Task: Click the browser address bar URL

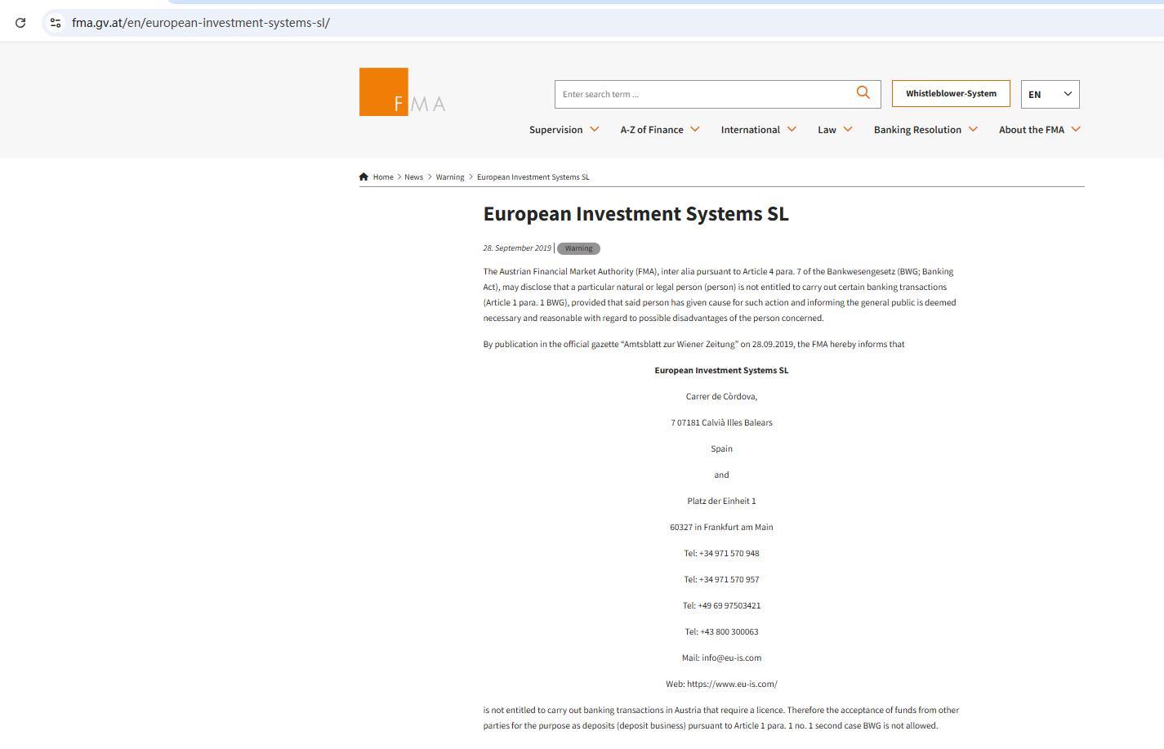Action: (x=201, y=23)
